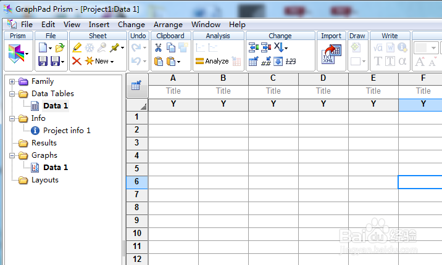Open Data 1 graph under Graphs

tap(56, 168)
